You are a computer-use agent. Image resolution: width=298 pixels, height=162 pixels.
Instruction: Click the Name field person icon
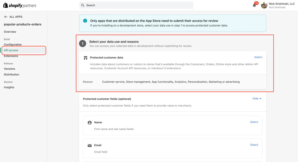(x=90, y=123)
